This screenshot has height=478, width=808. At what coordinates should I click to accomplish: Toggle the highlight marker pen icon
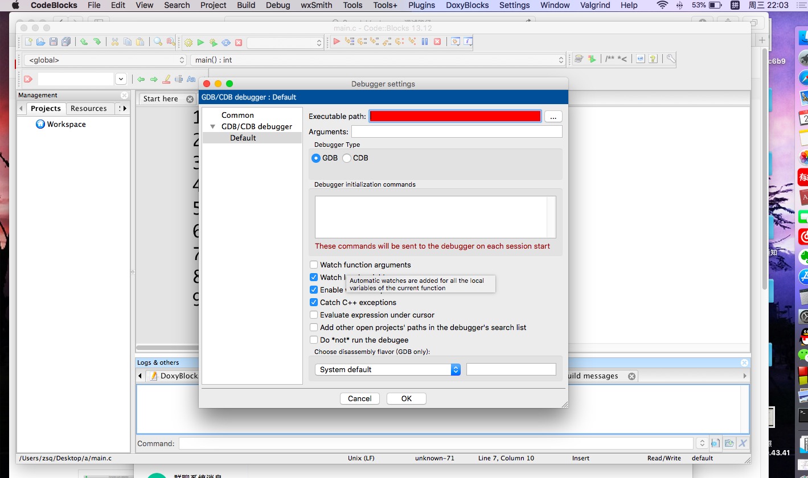click(166, 79)
